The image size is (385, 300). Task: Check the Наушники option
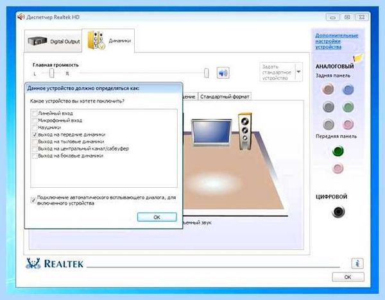coord(35,128)
